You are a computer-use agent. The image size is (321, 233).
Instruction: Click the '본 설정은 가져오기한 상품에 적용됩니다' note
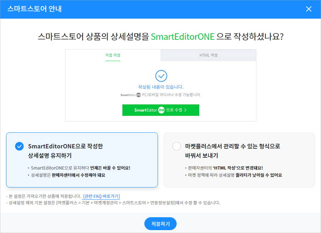tap(43, 196)
